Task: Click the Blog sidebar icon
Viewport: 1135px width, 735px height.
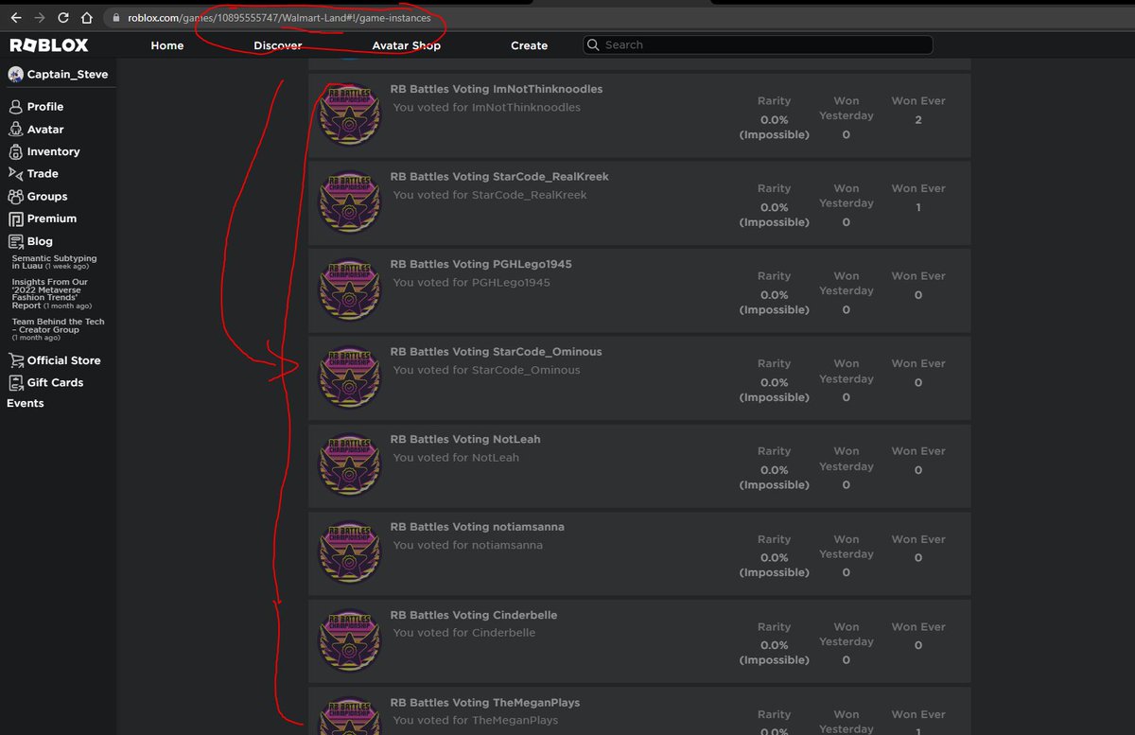Action: pos(15,241)
